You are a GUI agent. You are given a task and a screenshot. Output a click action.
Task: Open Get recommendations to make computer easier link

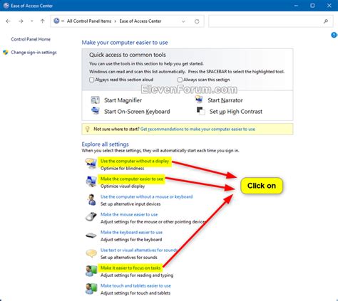tap(198, 129)
